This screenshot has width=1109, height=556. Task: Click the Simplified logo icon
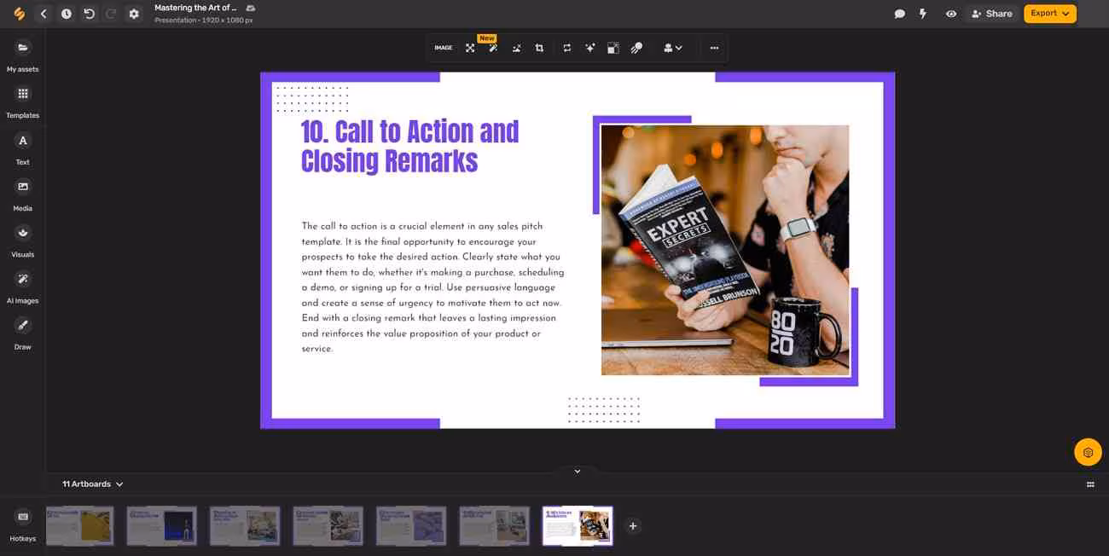(20, 14)
